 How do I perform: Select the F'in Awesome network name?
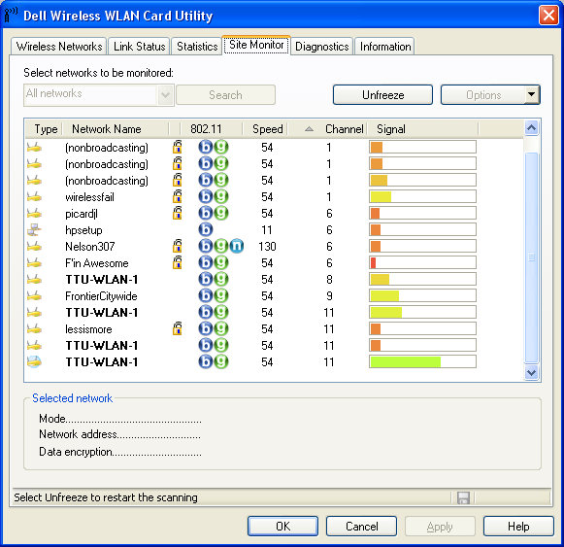[x=97, y=263]
